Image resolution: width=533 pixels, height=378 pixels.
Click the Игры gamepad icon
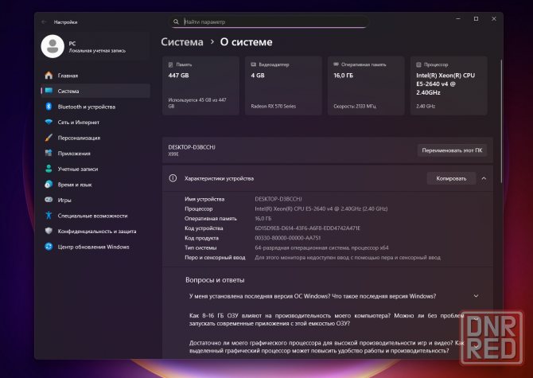pos(49,200)
